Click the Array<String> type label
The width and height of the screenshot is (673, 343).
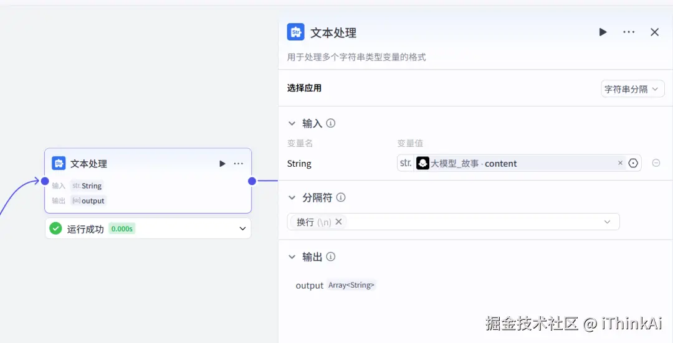click(351, 285)
